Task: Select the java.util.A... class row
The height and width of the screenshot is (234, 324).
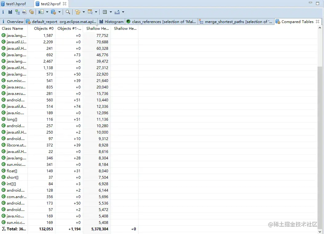Action: coord(17,106)
